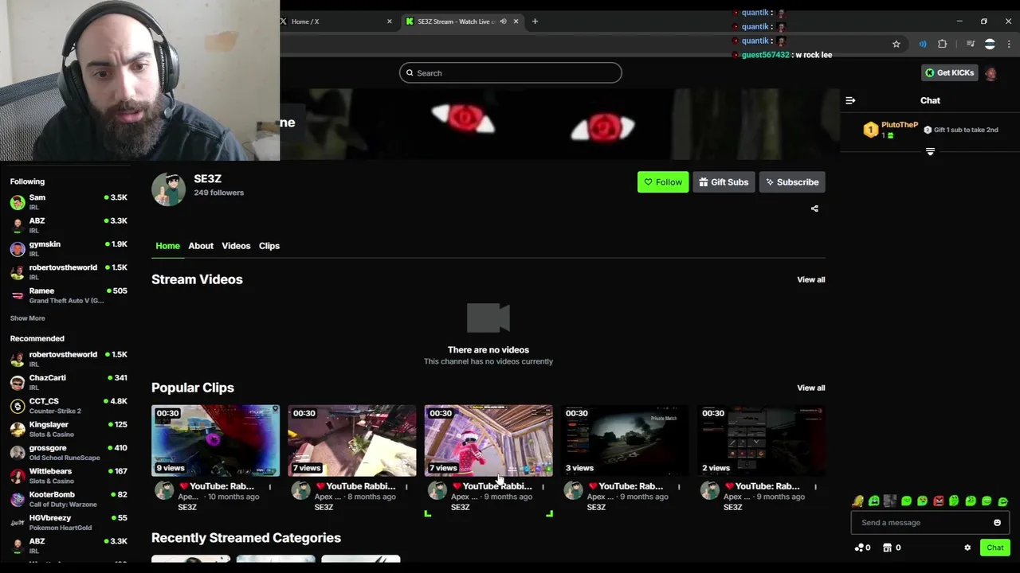This screenshot has width=1020, height=573.
Task: Click the shop icon below chat
Action: click(887, 548)
